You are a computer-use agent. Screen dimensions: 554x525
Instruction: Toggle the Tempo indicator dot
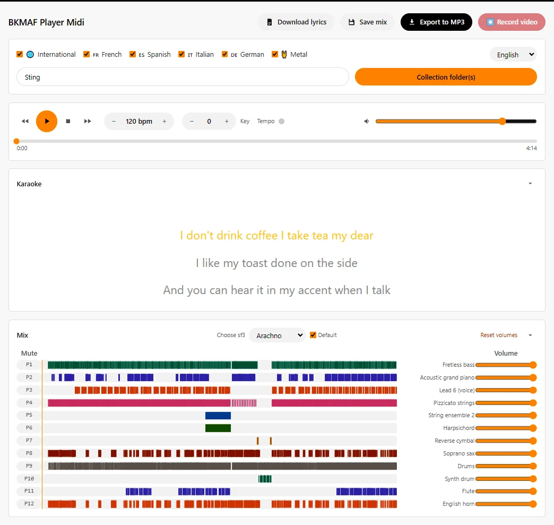282,121
